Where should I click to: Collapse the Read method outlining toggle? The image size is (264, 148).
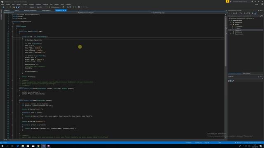(12, 100)
